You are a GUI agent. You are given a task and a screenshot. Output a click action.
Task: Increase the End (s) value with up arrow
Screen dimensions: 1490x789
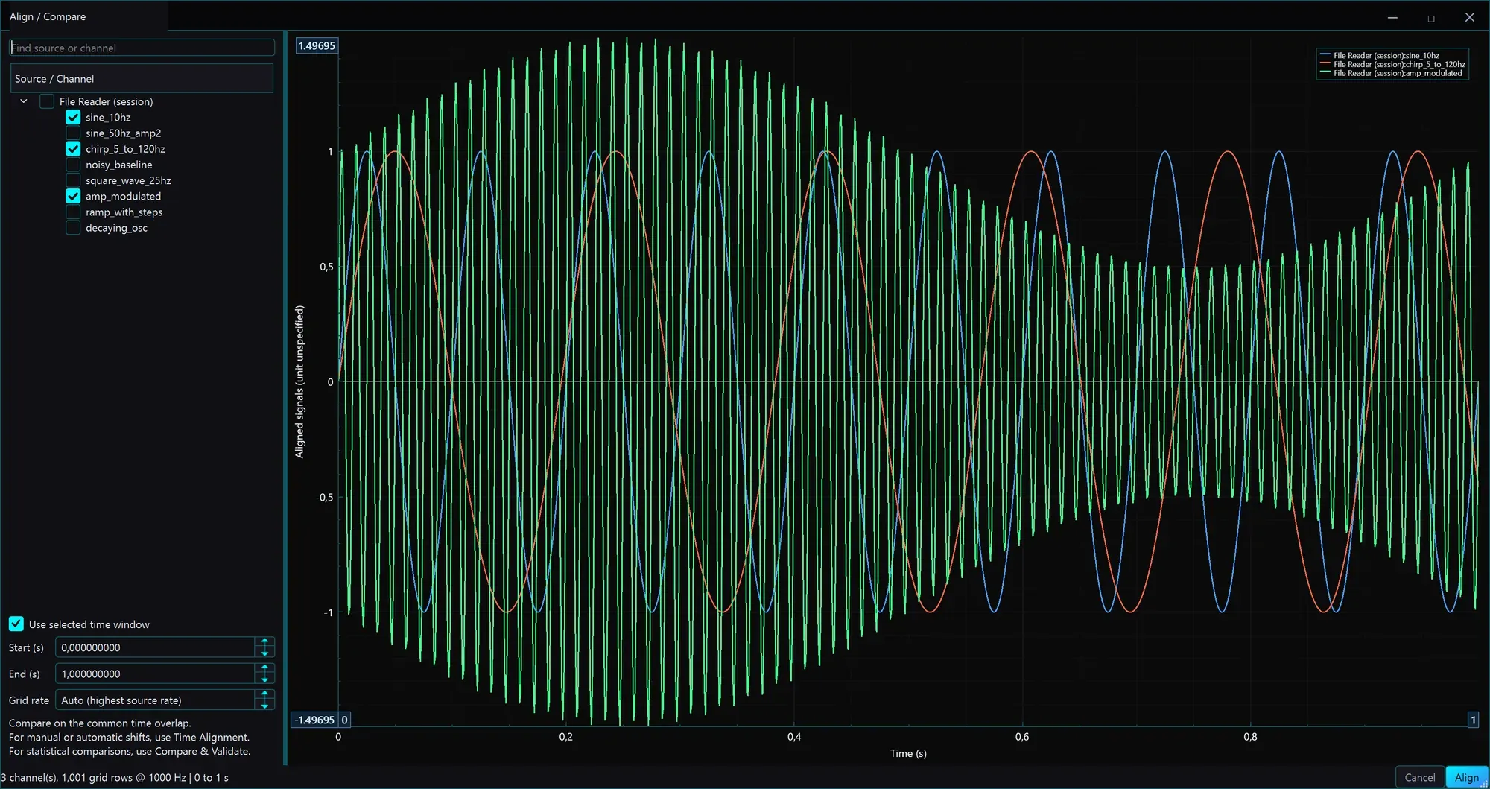pyautogui.click(x=264, y=668)
